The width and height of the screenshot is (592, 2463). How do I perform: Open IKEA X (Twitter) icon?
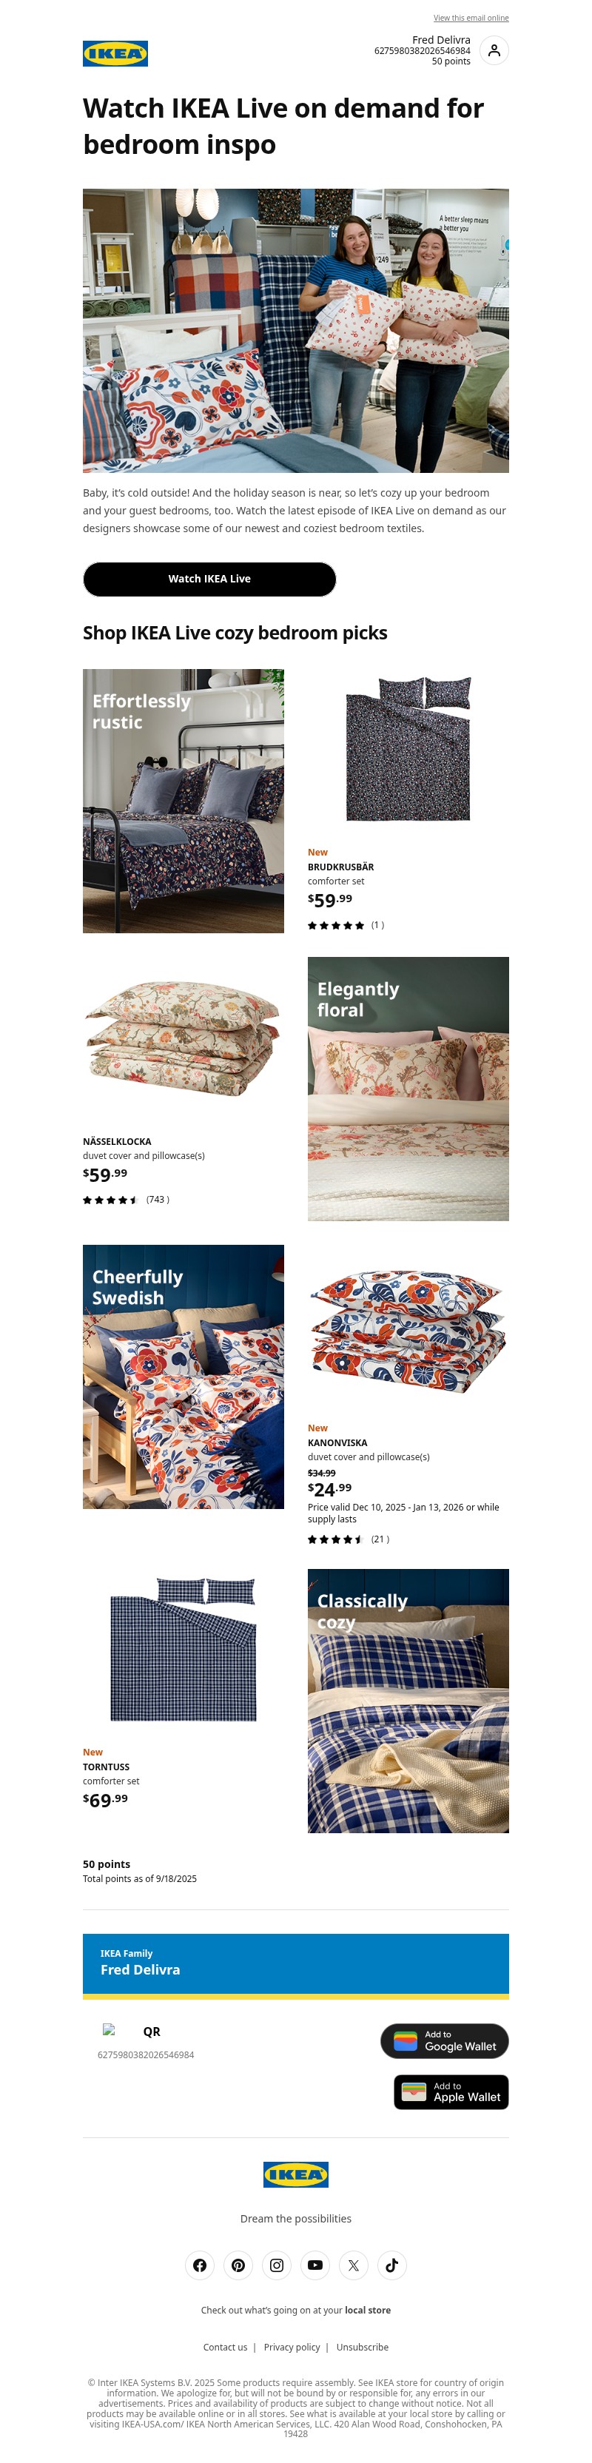tap(353, 2265)
